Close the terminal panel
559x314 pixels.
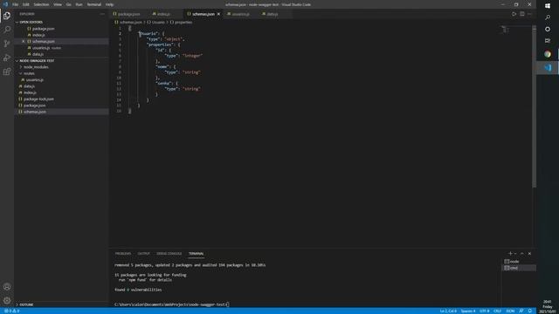529,254
